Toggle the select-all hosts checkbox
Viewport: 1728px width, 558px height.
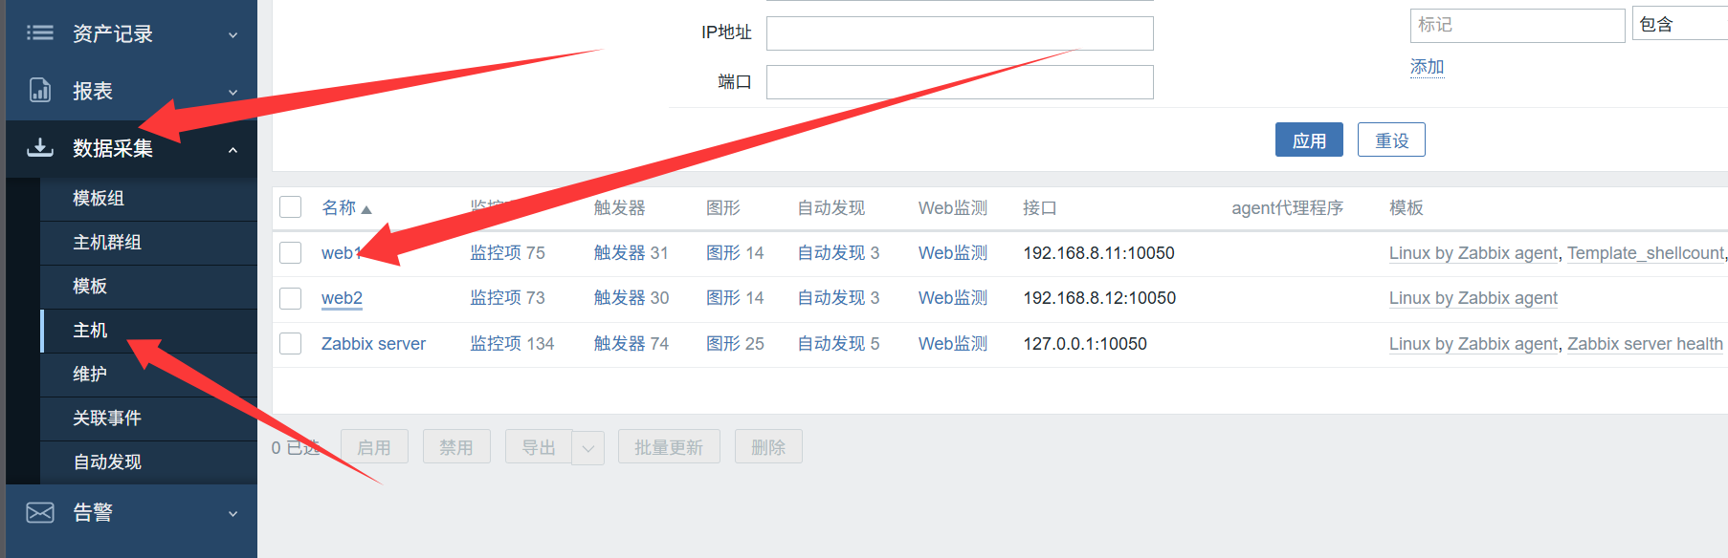tap(291, 207)
